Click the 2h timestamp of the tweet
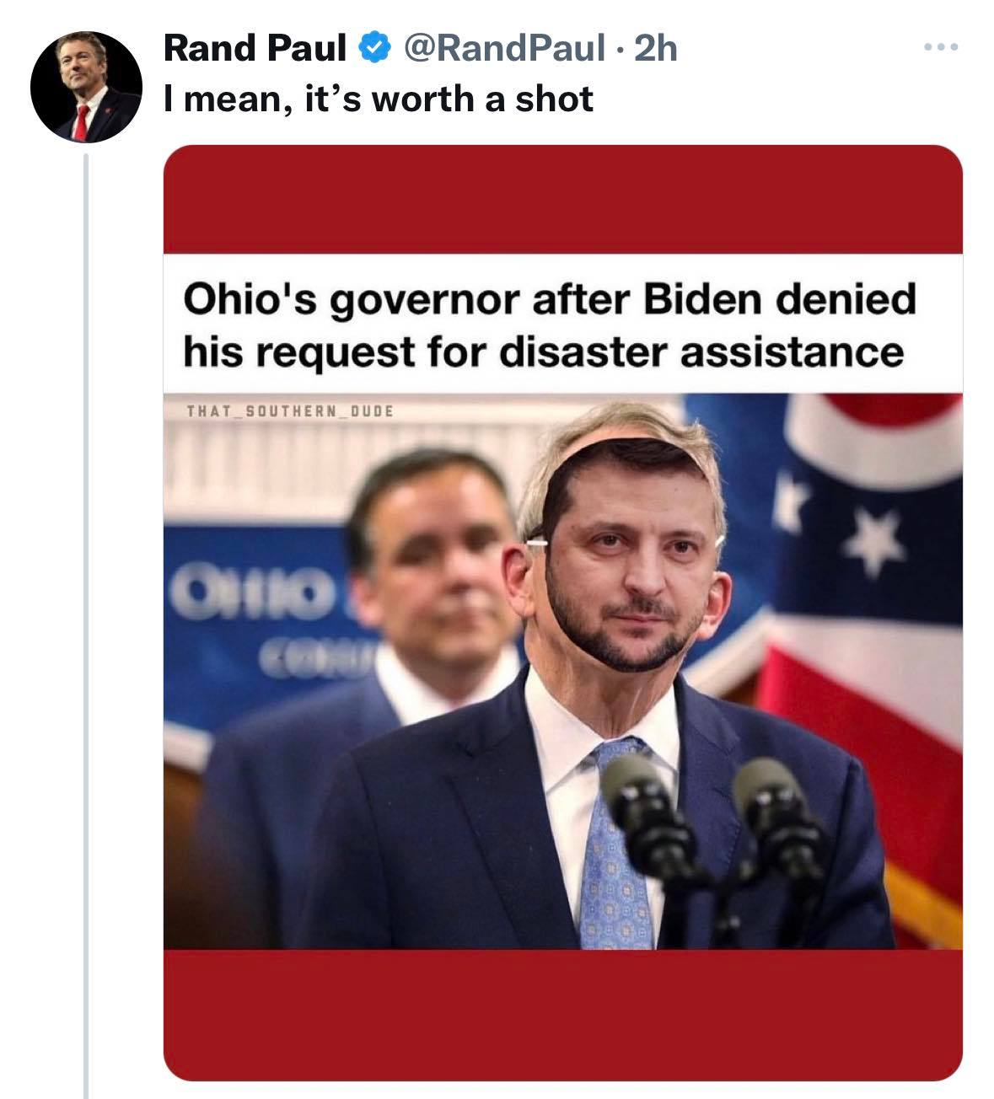The height and width of the screenshot is (1099, 994). [655, 48]
